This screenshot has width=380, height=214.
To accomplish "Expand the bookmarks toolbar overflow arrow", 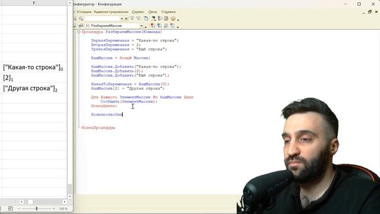I will (178, 27).
